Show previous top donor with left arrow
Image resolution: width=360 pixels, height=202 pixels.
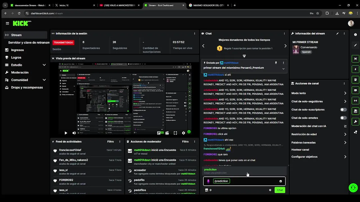point(203,46)
